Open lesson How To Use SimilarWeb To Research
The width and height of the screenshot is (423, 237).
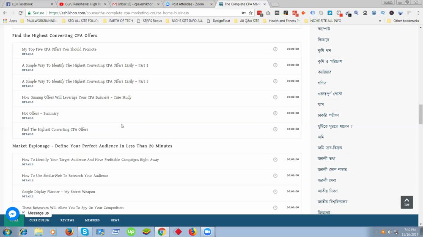coord(65,176)
